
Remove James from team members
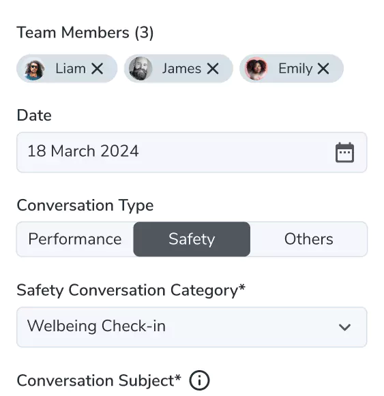(213, 68)
